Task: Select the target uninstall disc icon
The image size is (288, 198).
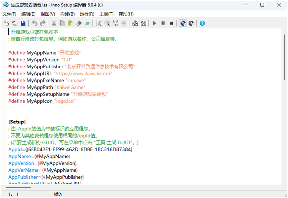Action: 191,23
